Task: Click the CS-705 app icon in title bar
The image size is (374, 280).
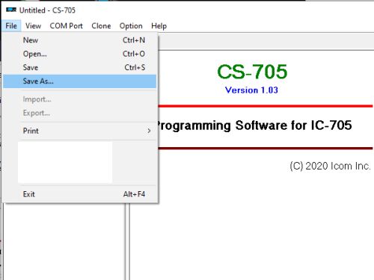Action: coord(11,10)
